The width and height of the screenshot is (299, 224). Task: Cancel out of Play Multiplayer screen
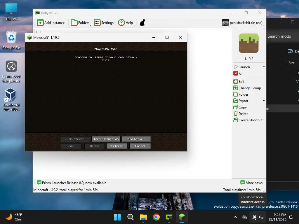point(140,146)
